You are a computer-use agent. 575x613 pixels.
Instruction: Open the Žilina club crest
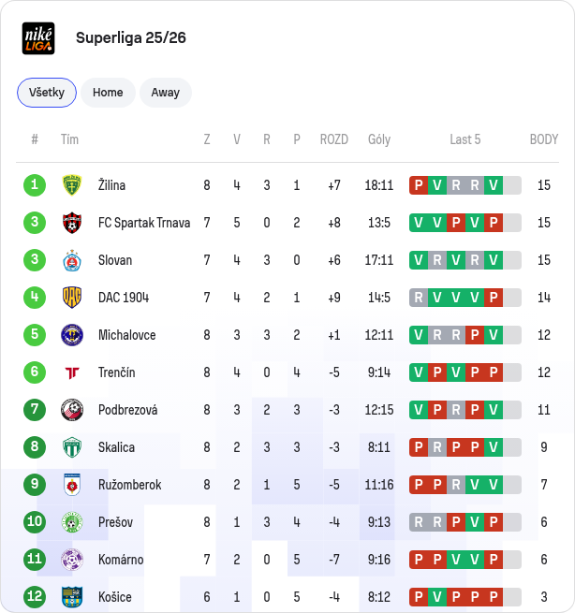tap(72, 185)
